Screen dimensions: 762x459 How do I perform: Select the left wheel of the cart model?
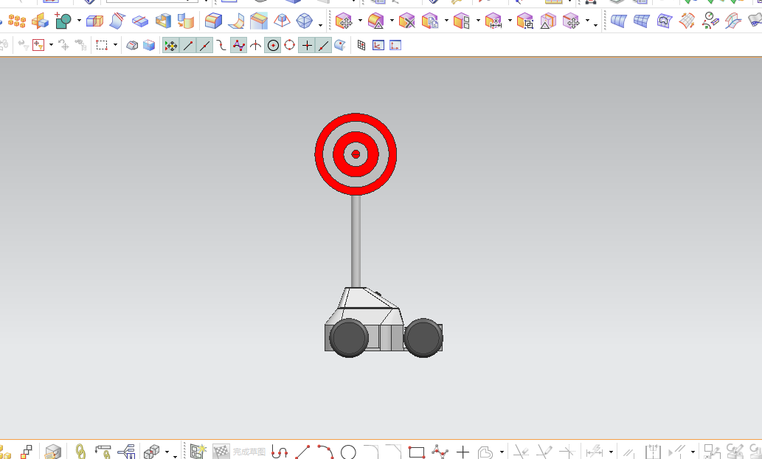coord(349,338)
